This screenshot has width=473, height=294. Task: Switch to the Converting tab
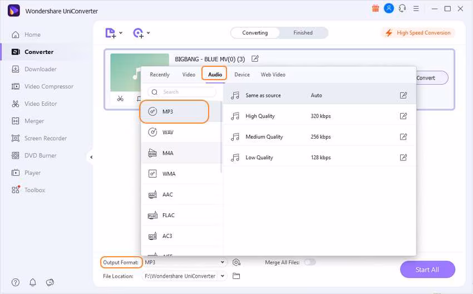click(x=255, y=33)
